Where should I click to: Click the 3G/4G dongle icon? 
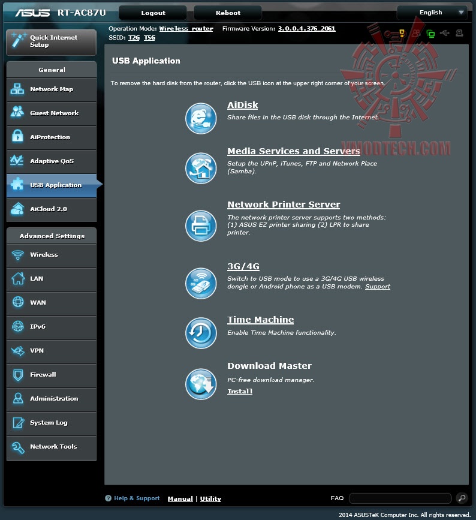(x=201, y=284)
